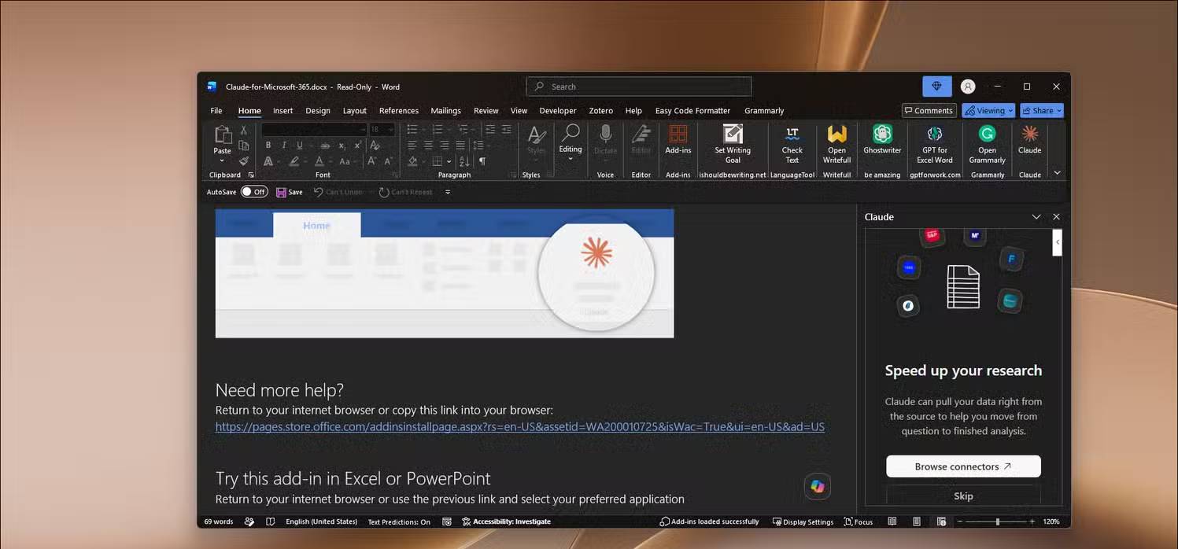Click the user account avatar
The height and width of the screenshot is (549, 1178).
[968, 87]
